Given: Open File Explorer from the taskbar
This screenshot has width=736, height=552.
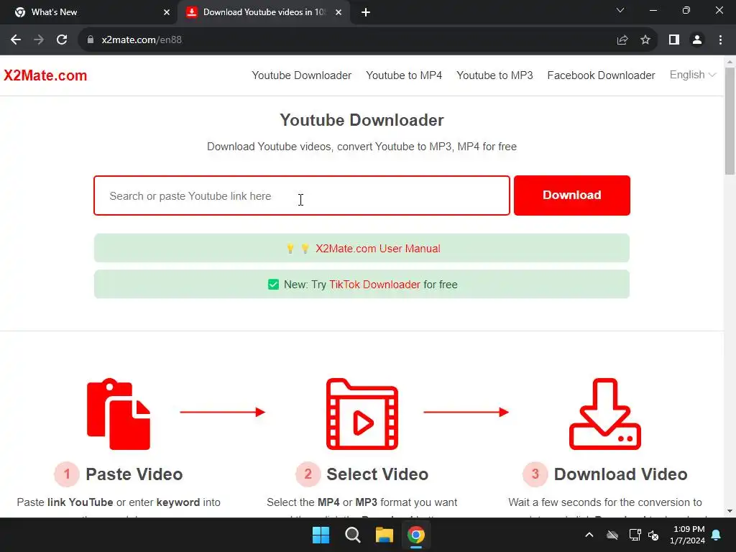Looking at the screenshot, I should click(384, 535).
